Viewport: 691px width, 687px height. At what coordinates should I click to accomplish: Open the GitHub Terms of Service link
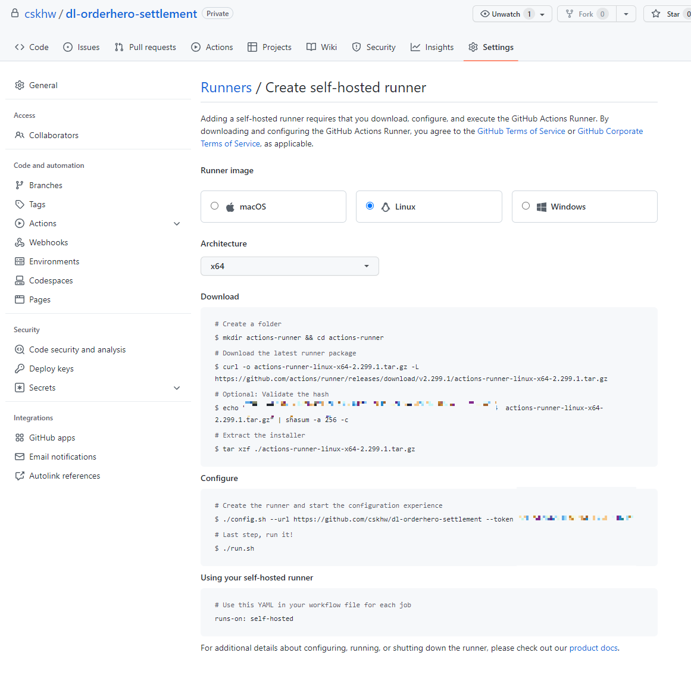[x=521, y=131]
